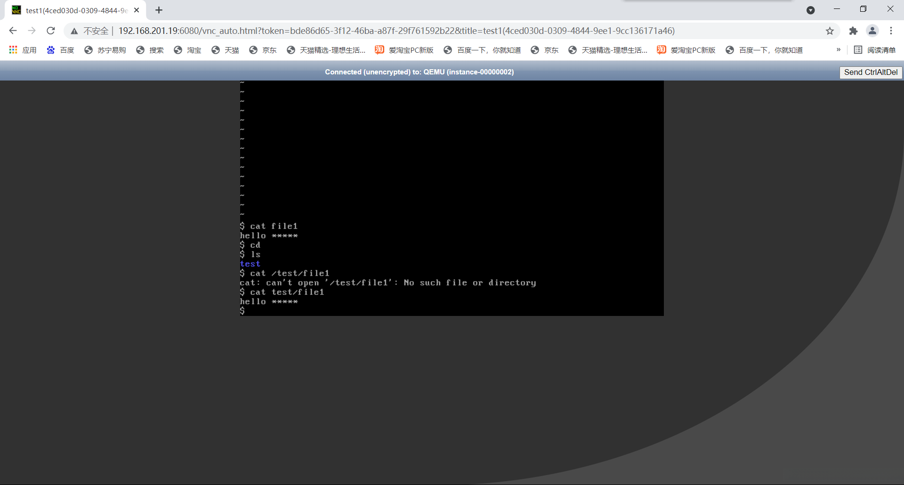Open the 淘宝 bookmark
This screenshot has width=904, height=485.
[187, 50]
